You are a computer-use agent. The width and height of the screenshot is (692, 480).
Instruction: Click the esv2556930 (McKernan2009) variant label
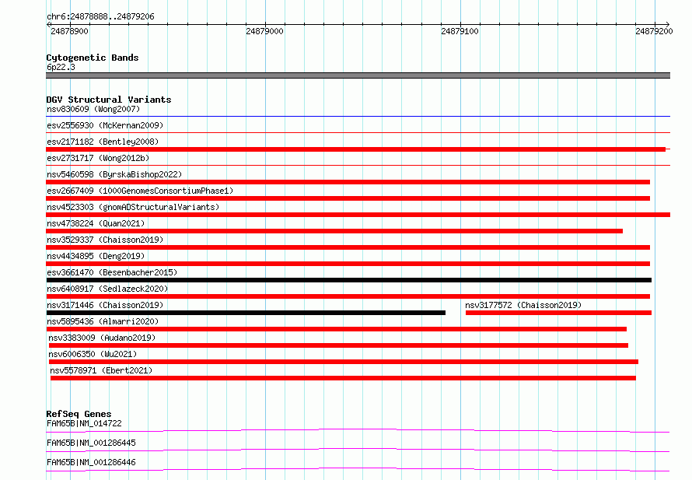(x=105, y=125)
